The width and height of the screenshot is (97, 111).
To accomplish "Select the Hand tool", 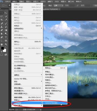I will point(2,44).
